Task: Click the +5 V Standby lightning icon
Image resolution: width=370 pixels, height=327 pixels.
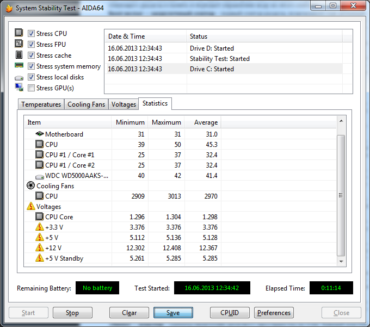Action: pos(40,258)
